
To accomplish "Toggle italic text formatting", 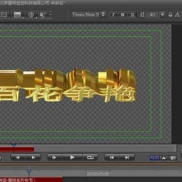I will click(113, 15).
